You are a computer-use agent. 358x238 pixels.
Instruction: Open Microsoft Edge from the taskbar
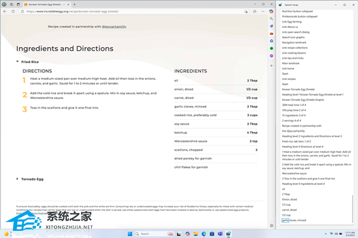click(x=203, y=234)
